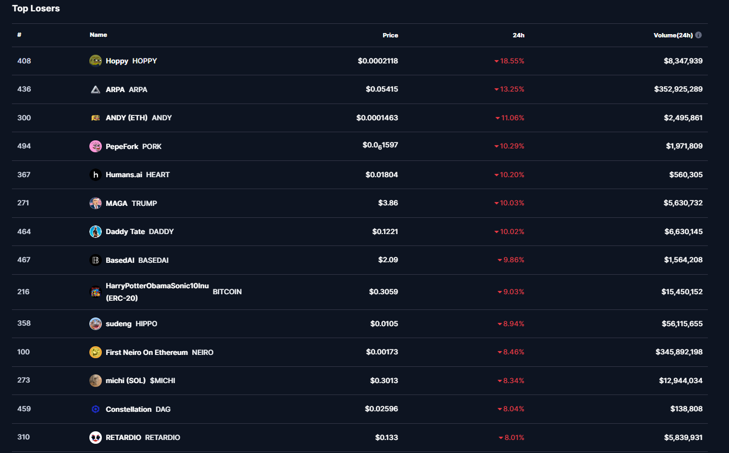Image resolution: width=729 pixels, height=453 pixels.
Task: Open the sudeng HIPPO coin page
Action: pos(119,323)
